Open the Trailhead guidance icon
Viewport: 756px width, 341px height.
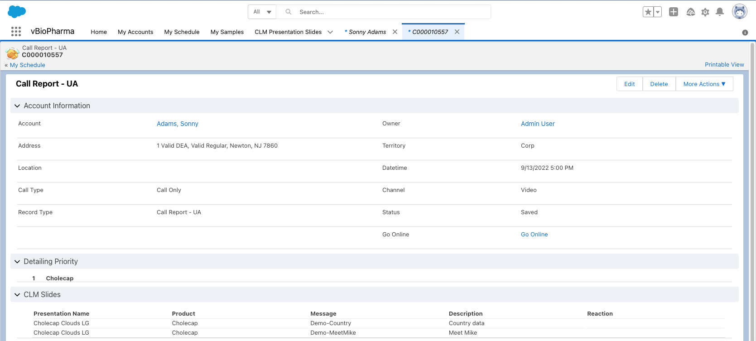pyautogui.click(x=690, y=12)
